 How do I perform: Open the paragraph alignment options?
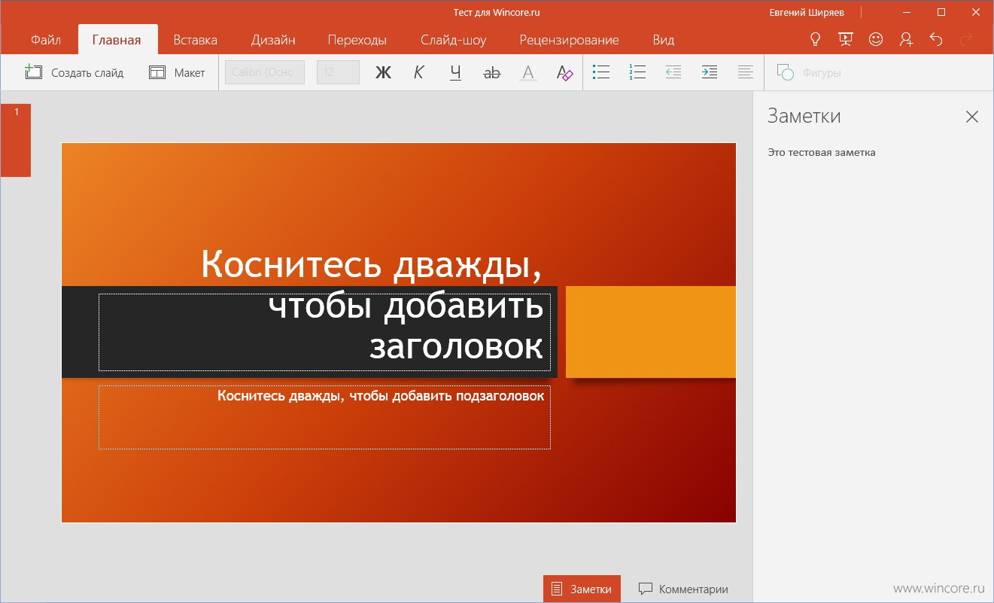coord(746,72)
